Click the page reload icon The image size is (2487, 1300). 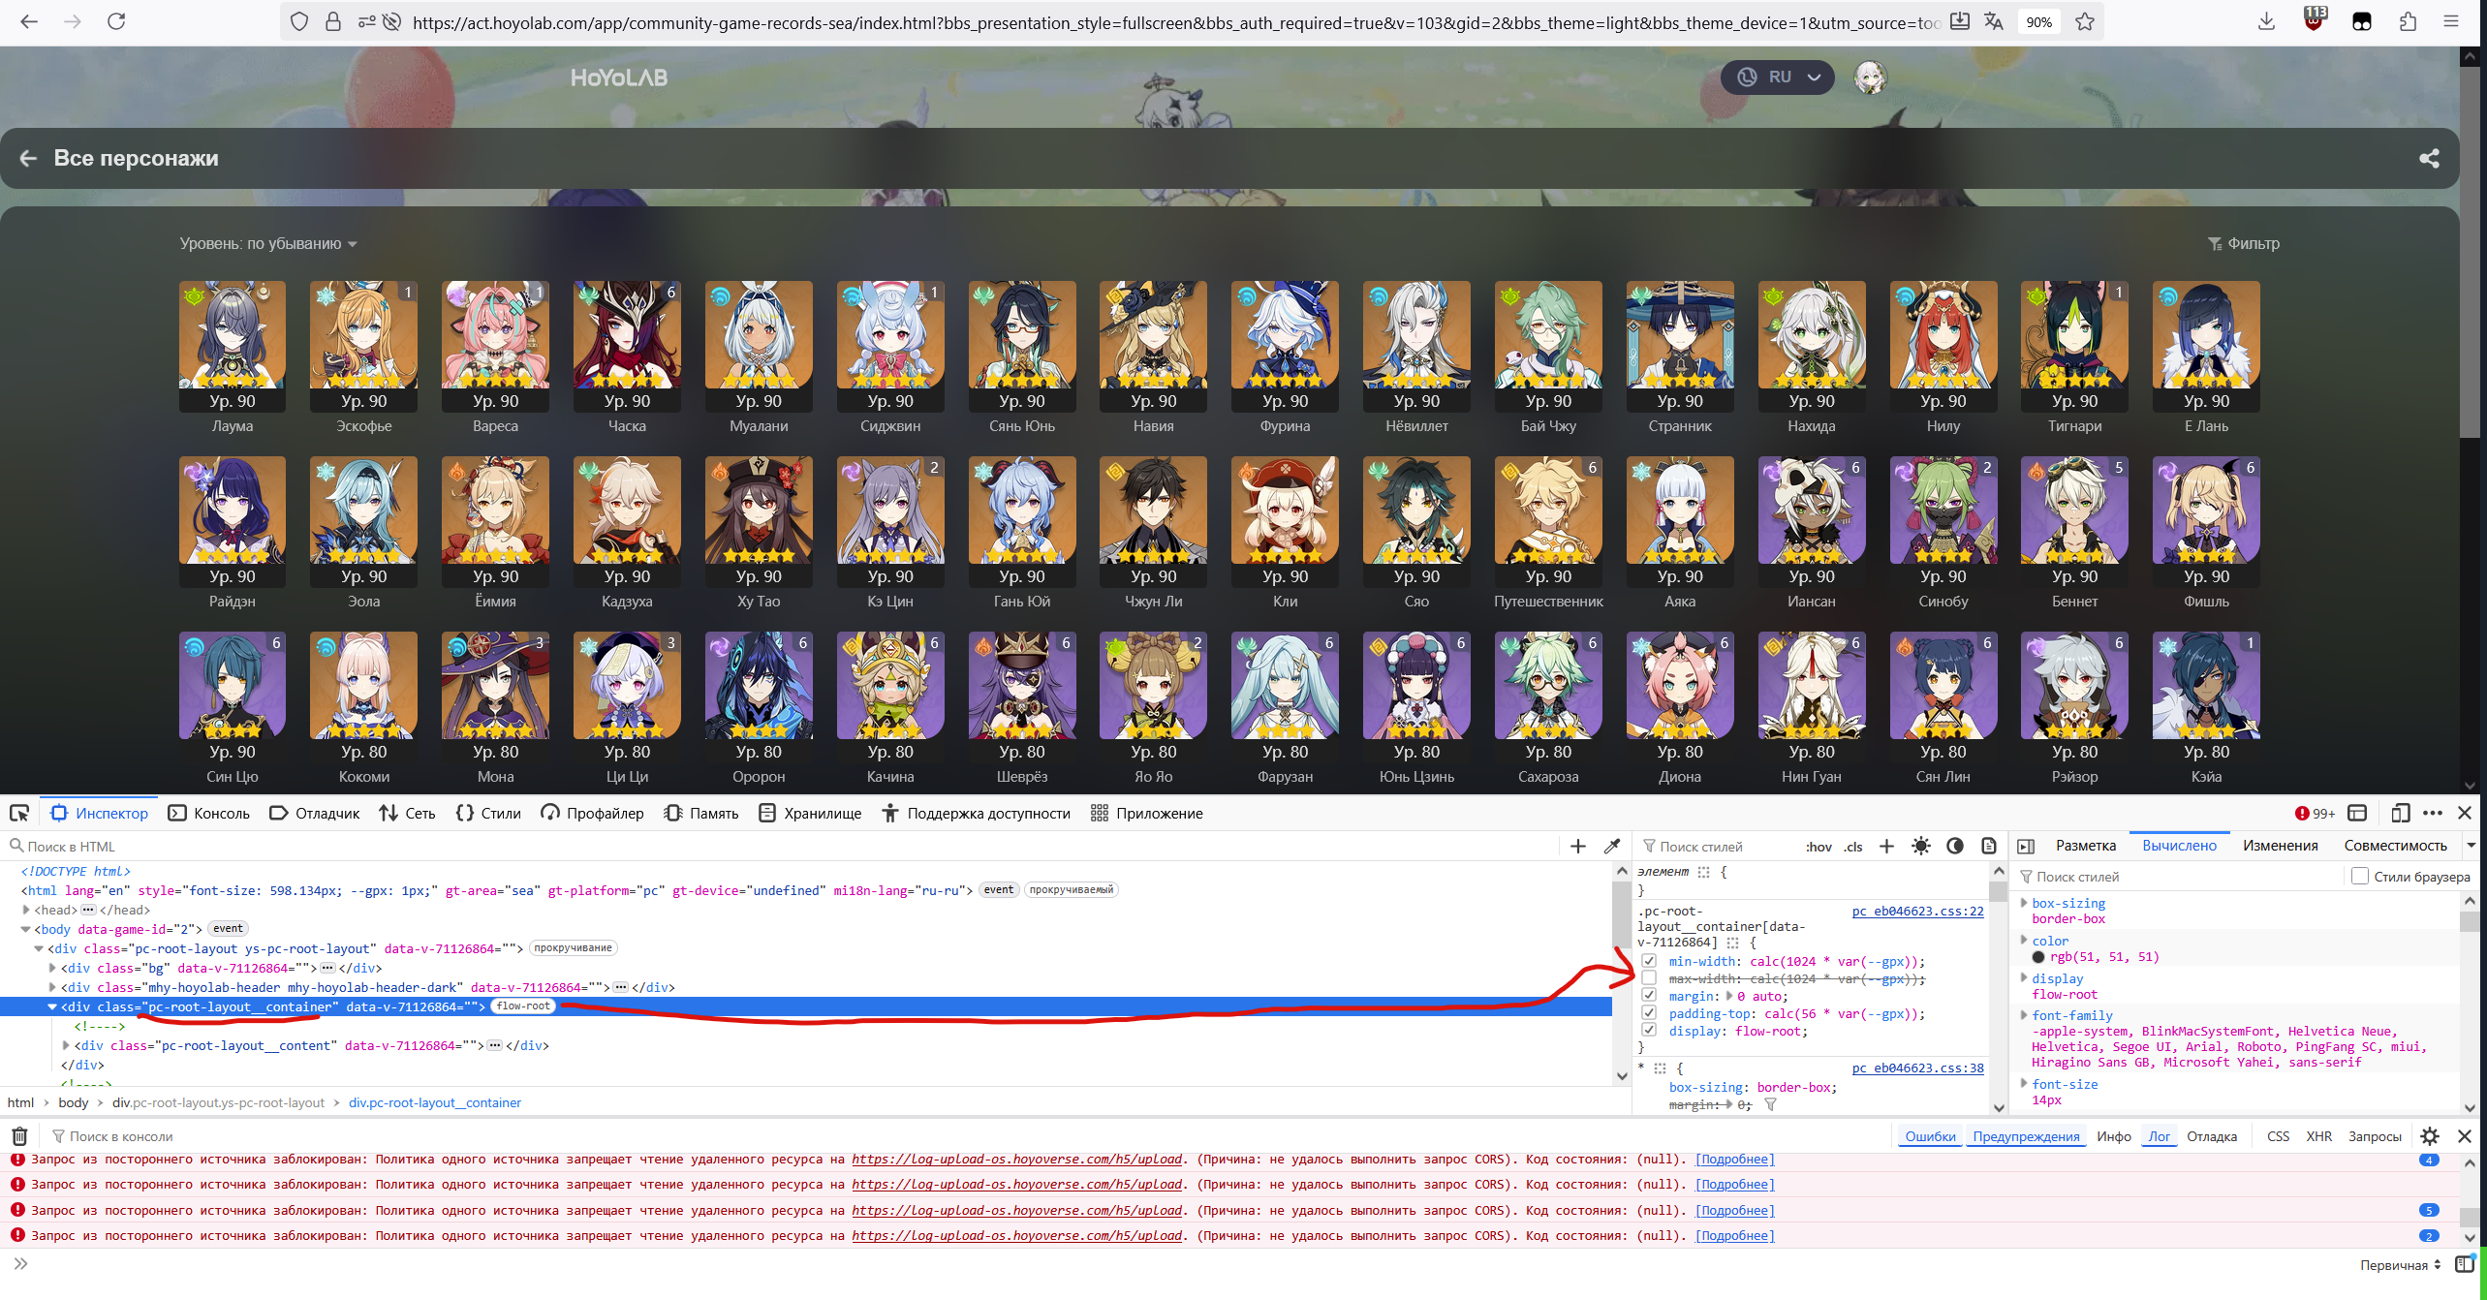click(x=116, y=21)
